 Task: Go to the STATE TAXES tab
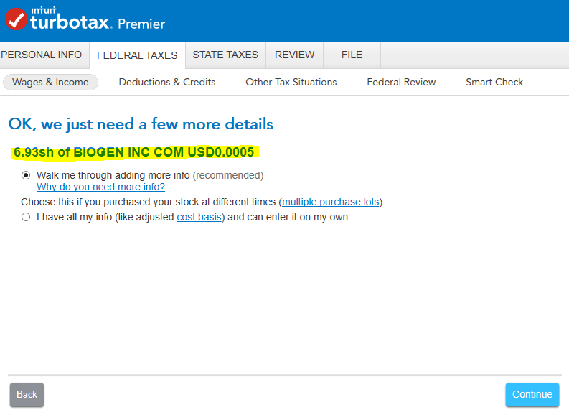coord(225,55)
